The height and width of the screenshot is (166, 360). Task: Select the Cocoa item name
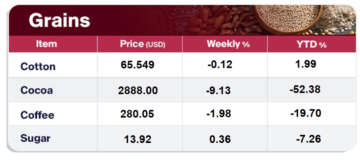click(37, 91)
